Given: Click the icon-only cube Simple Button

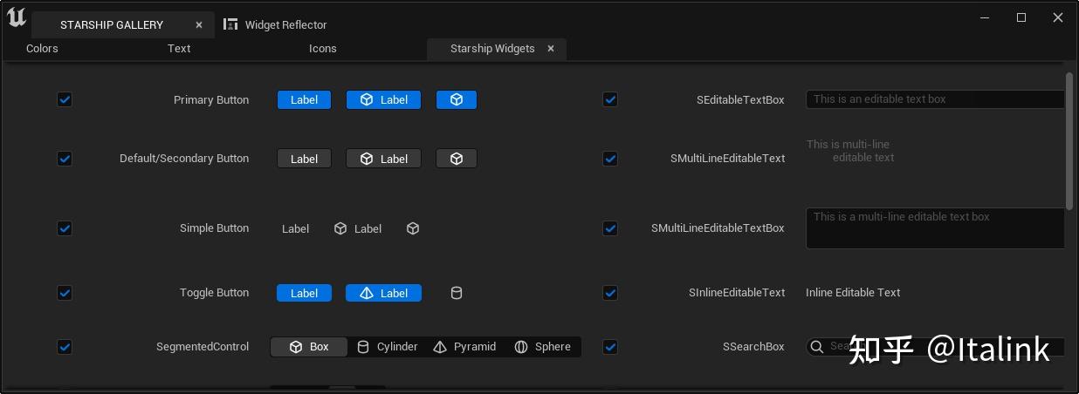Looking at the screenshot, I should 413,228.
